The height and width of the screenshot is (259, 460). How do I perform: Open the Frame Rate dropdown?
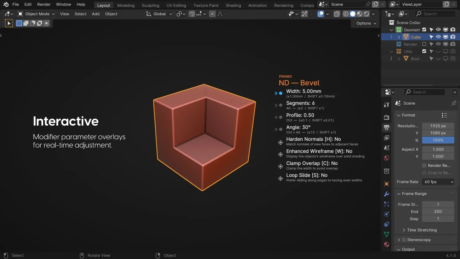click(x=438, y=182)
